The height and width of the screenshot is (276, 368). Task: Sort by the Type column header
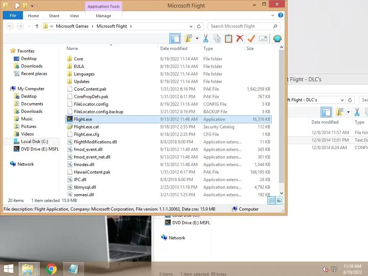[x=208, y=49]
